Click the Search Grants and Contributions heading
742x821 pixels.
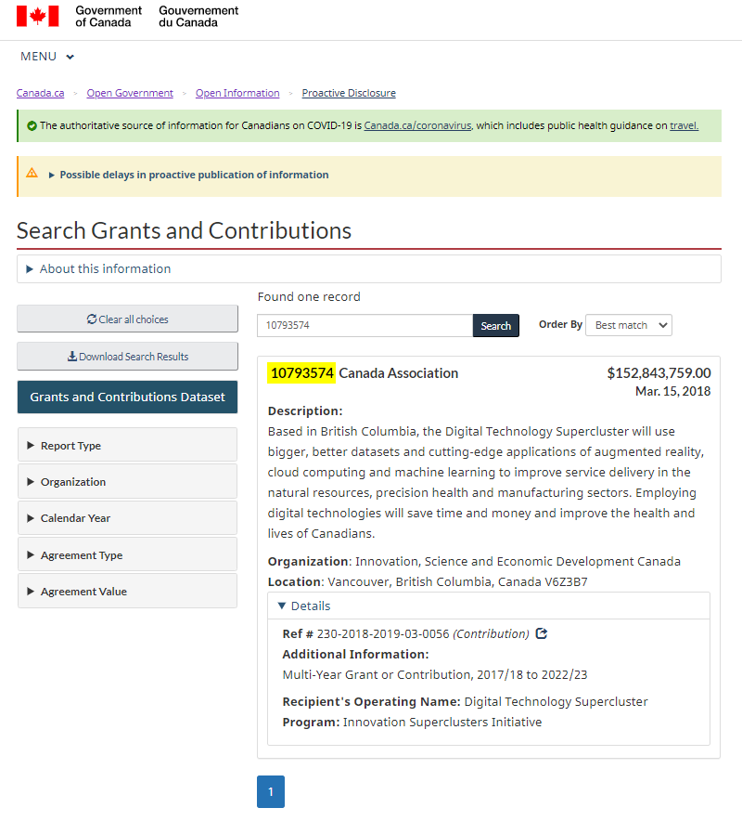coord(184,230)
